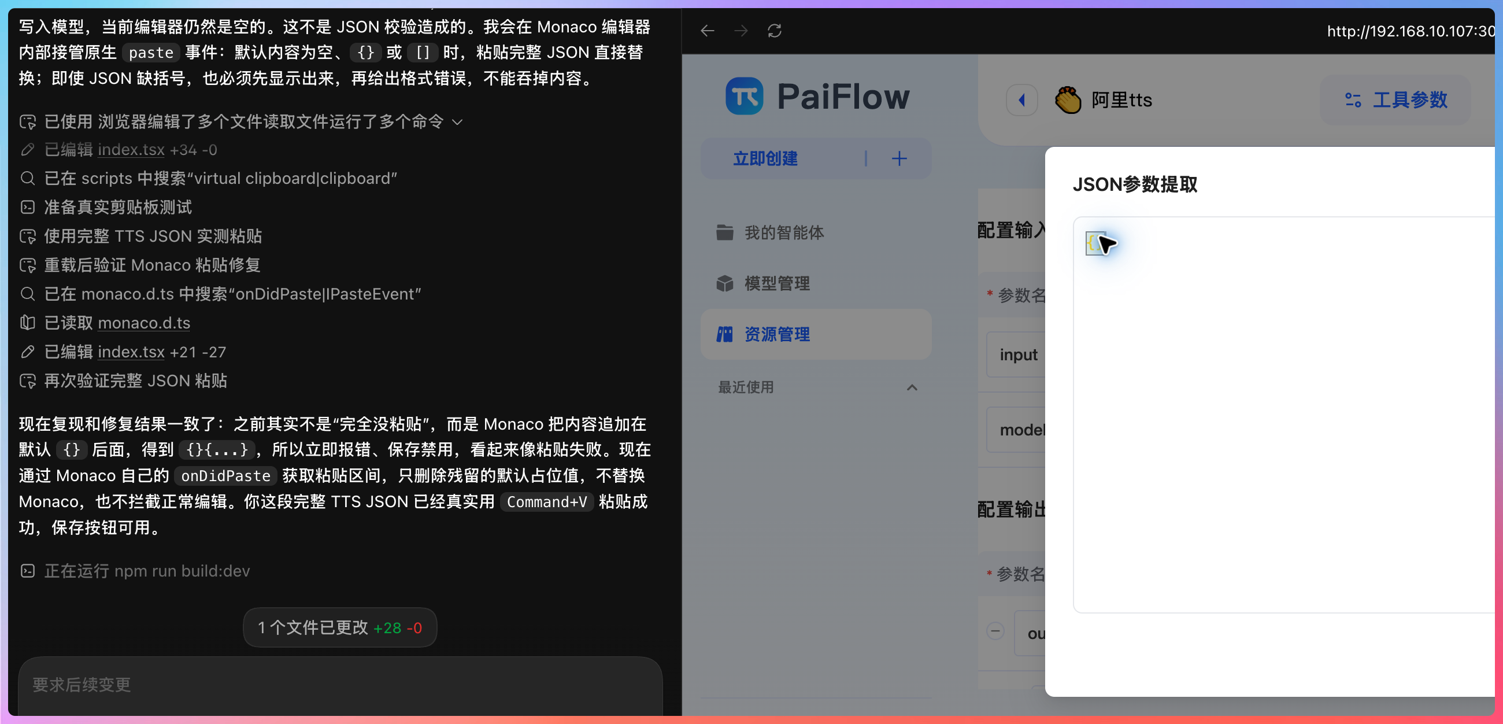Viewport: 1503px width, 724px height.
Task: Open the monaco.d.ts file link
Action: point(144,323)
